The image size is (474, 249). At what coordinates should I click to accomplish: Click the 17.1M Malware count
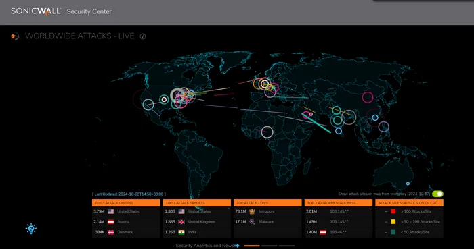click(x=240, y=222)
